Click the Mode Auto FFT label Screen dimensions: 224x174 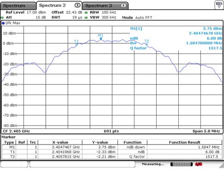click(137, 18)
